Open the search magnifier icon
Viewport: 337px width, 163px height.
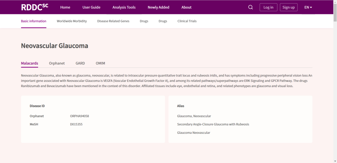[x=250, y=7]
